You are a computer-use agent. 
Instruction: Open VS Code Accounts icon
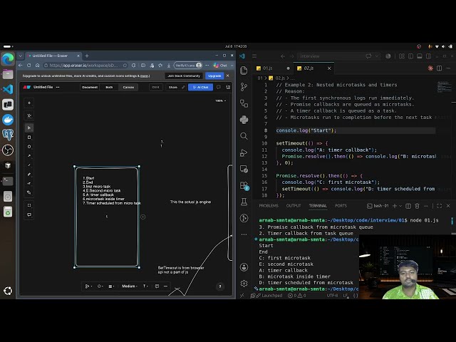point(244,267)
